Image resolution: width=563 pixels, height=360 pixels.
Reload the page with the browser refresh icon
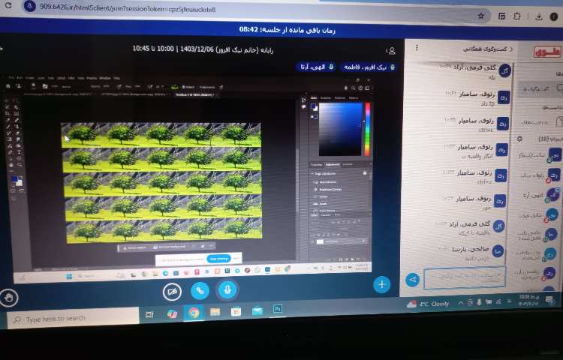point(8,5)
